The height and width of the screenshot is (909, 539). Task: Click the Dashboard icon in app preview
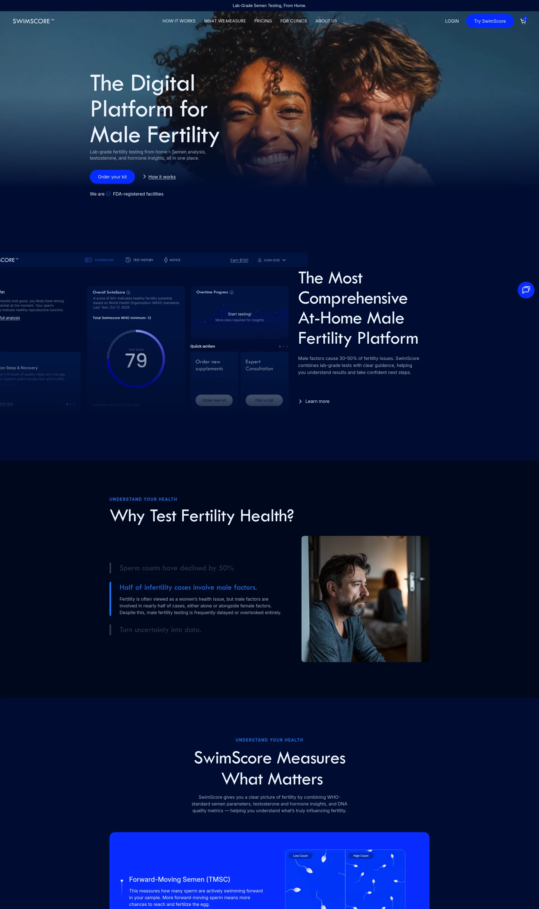pos(88,260)
